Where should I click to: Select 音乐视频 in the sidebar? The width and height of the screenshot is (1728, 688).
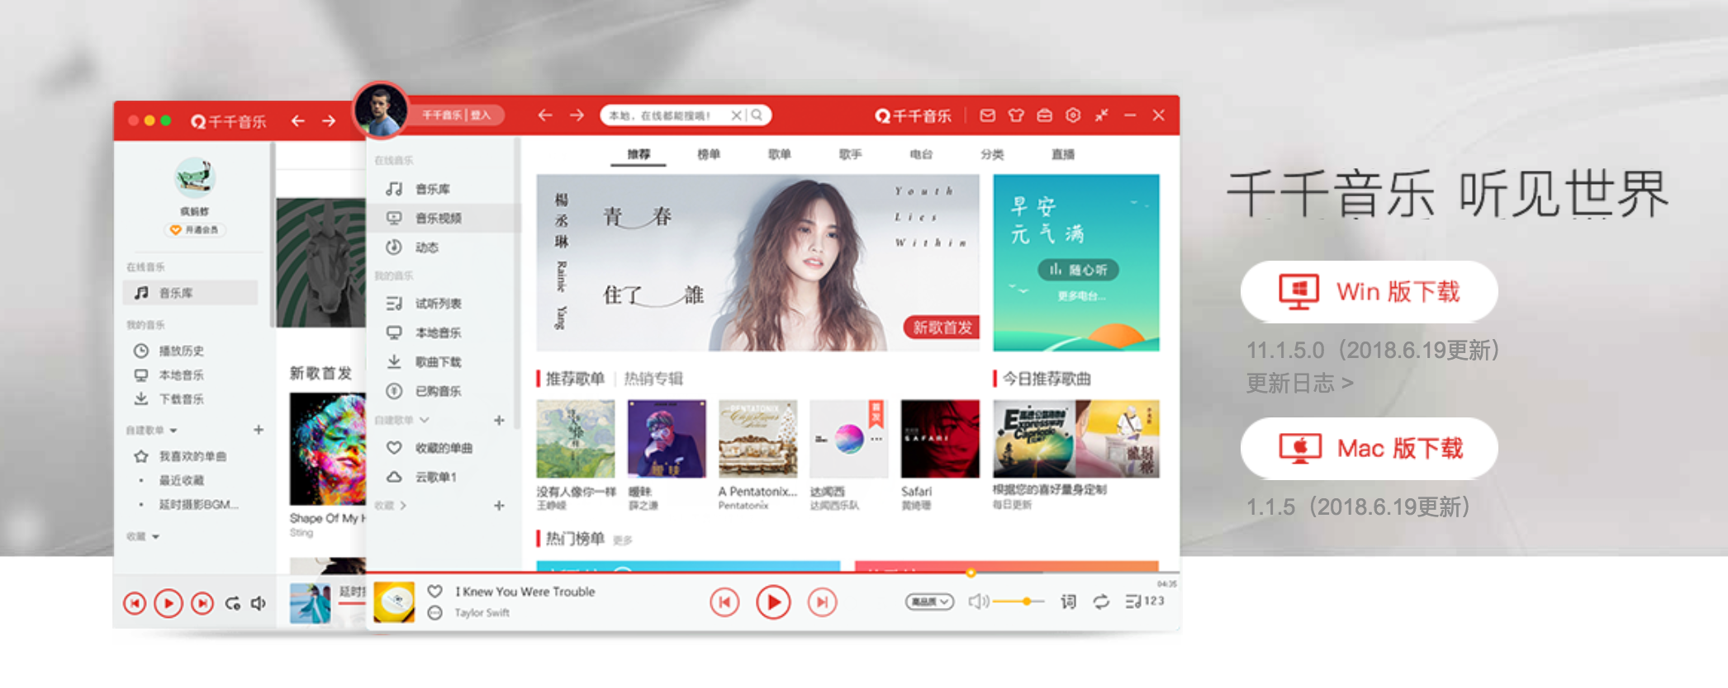443,218
